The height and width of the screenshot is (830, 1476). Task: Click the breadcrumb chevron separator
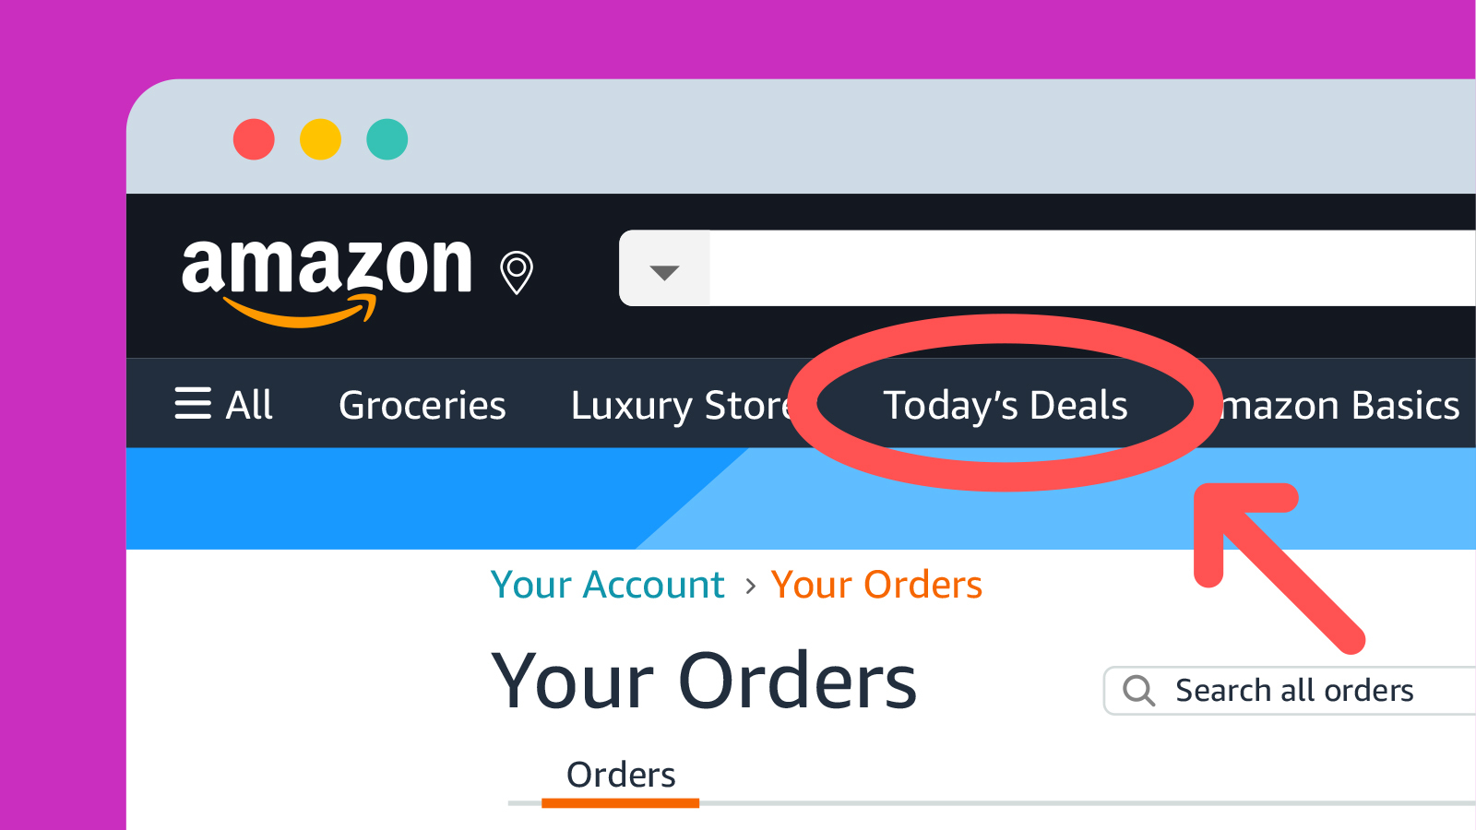(x=750, y=587)
